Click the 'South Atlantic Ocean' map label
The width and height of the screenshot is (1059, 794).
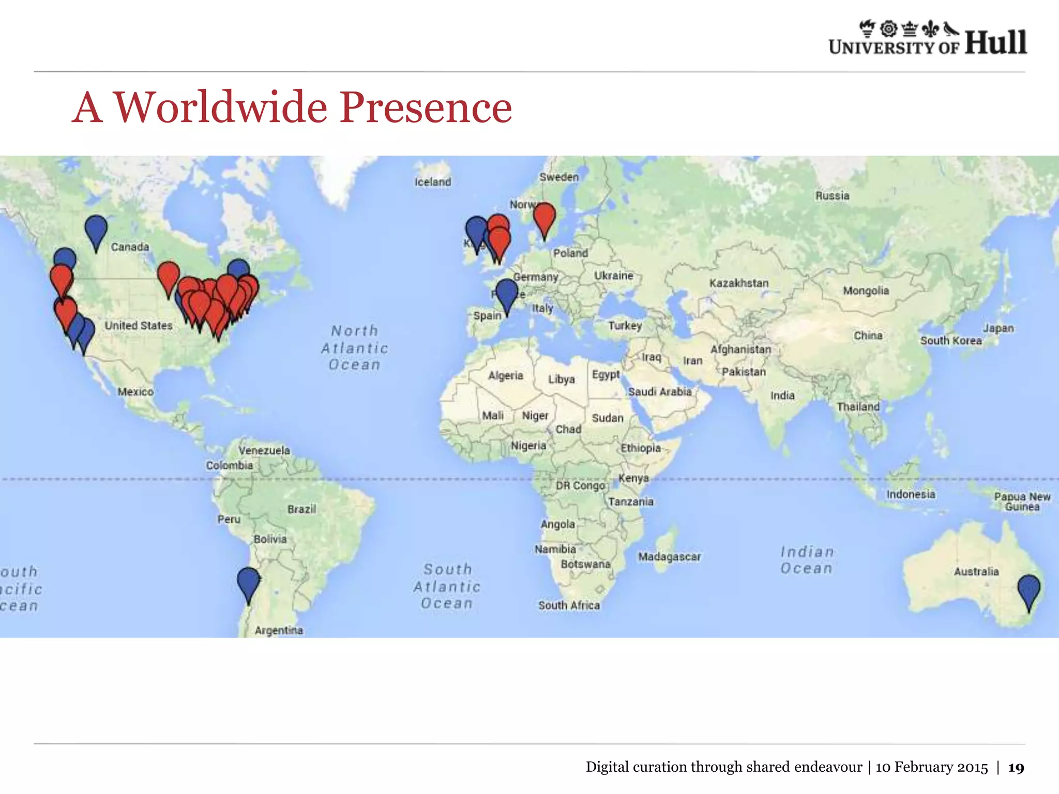[447, 586]
